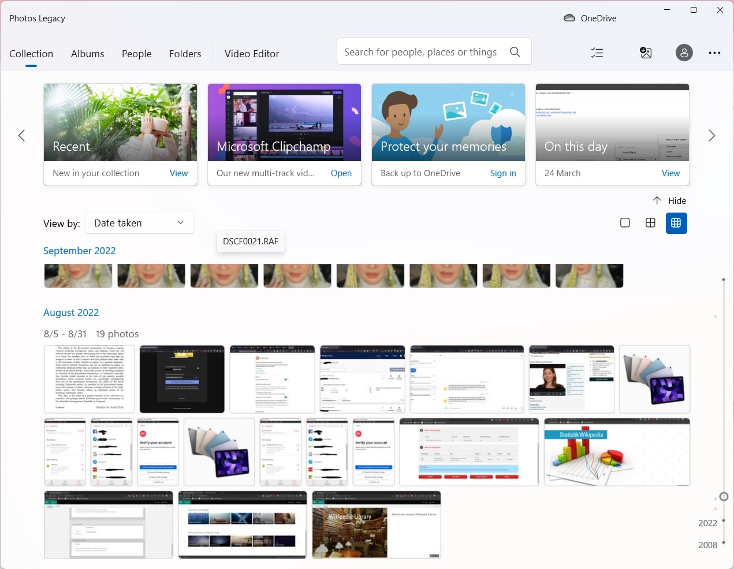The image size is (734, 569).
Task: Click the Import photos icon
Action: [646, 53]
